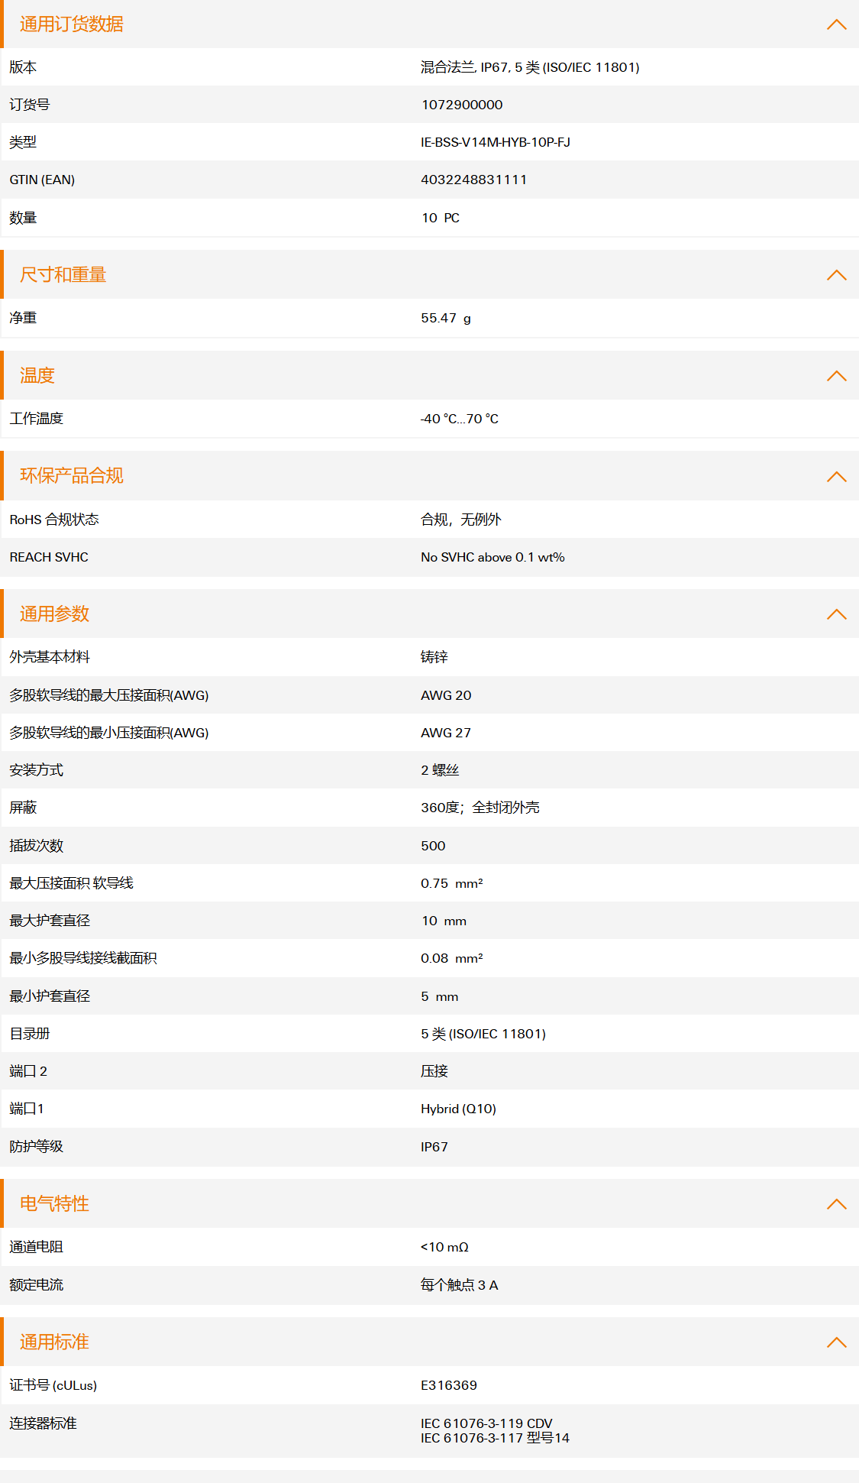Screen dimensions: 859x1483
Task: Click the 0.08 mm² value
Action: click(x=452, y=958)
